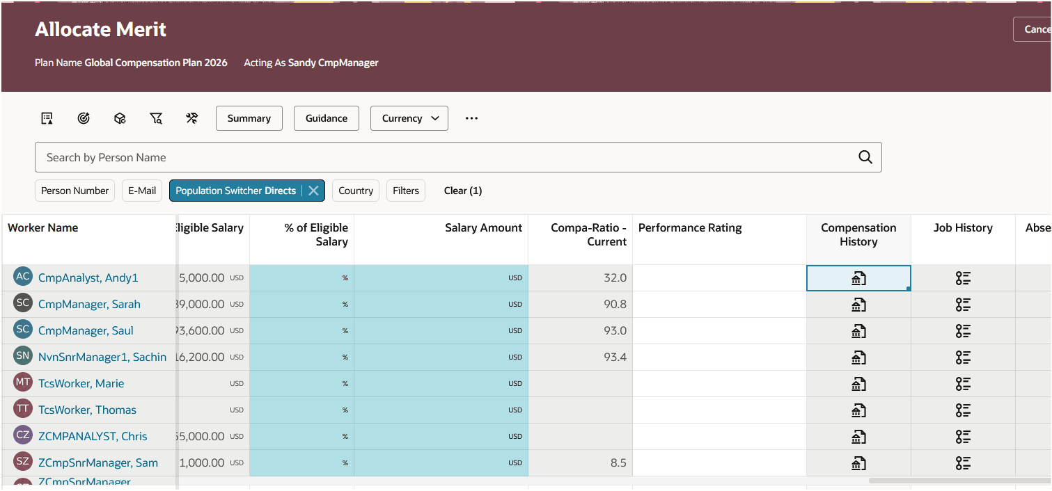Click the Job History column header
The height and width of the screenshot is (491, 1052).
(x=963, y=239)
